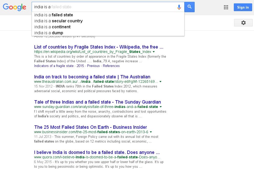Start voice search with microphone icon

click(179, 7)
